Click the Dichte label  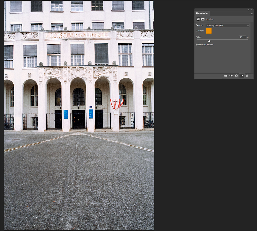(198, 37)
